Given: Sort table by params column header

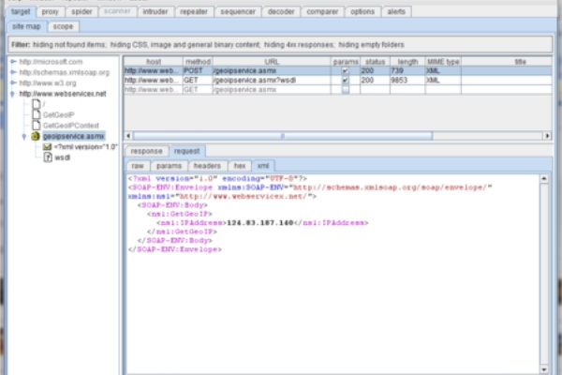Looking at the screenshot, I should pos(346,62).
